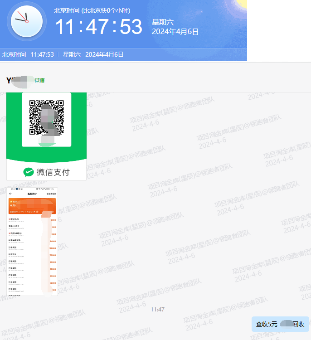Click 星期六 in the lower status strip

click(x=72, y=54)
